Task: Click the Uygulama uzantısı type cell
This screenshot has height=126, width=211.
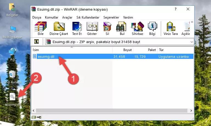Action: tap(174, 56)
